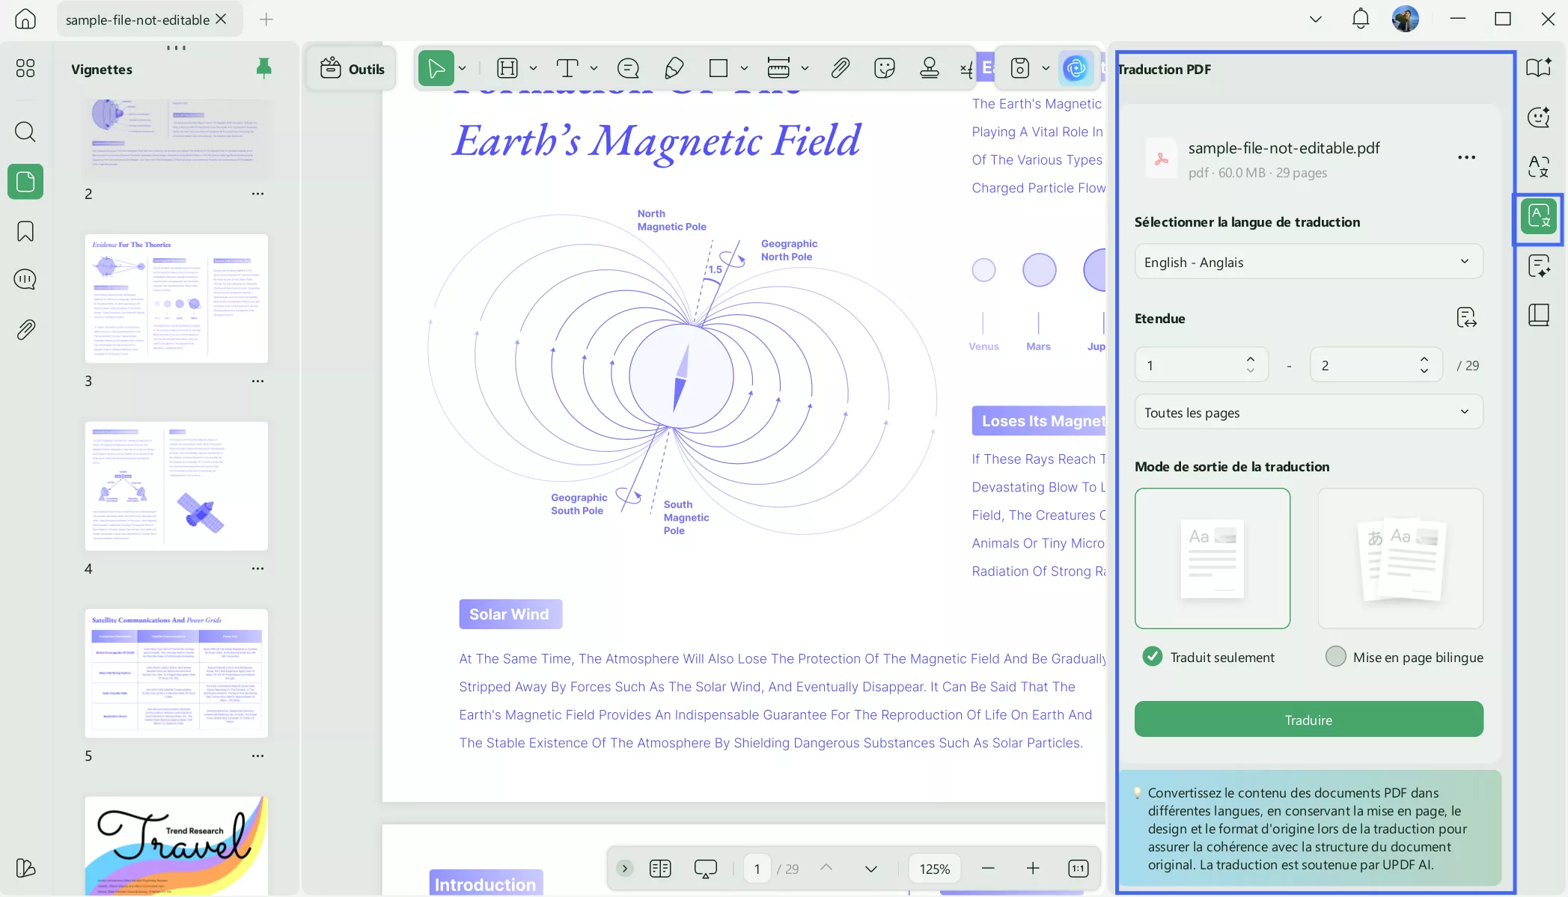The image size is (1568, 897).
Task: Expand measurement tool options arrow
Action: pyautogui.click(x=805, y=69)
